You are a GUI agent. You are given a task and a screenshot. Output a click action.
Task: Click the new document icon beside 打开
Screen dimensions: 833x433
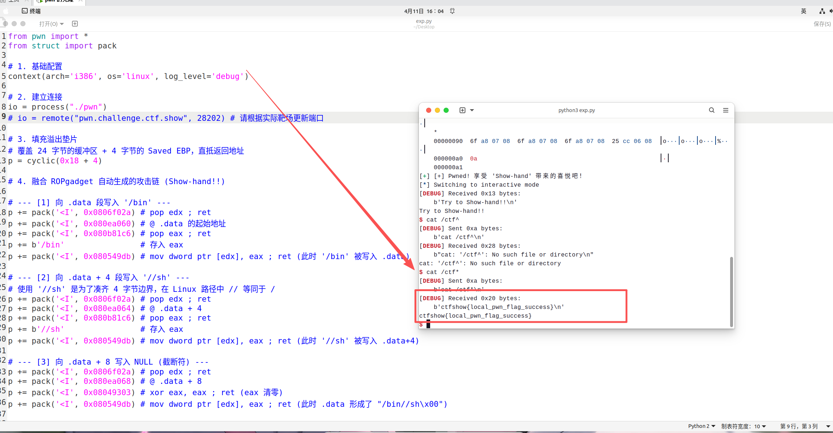(75, 24)
